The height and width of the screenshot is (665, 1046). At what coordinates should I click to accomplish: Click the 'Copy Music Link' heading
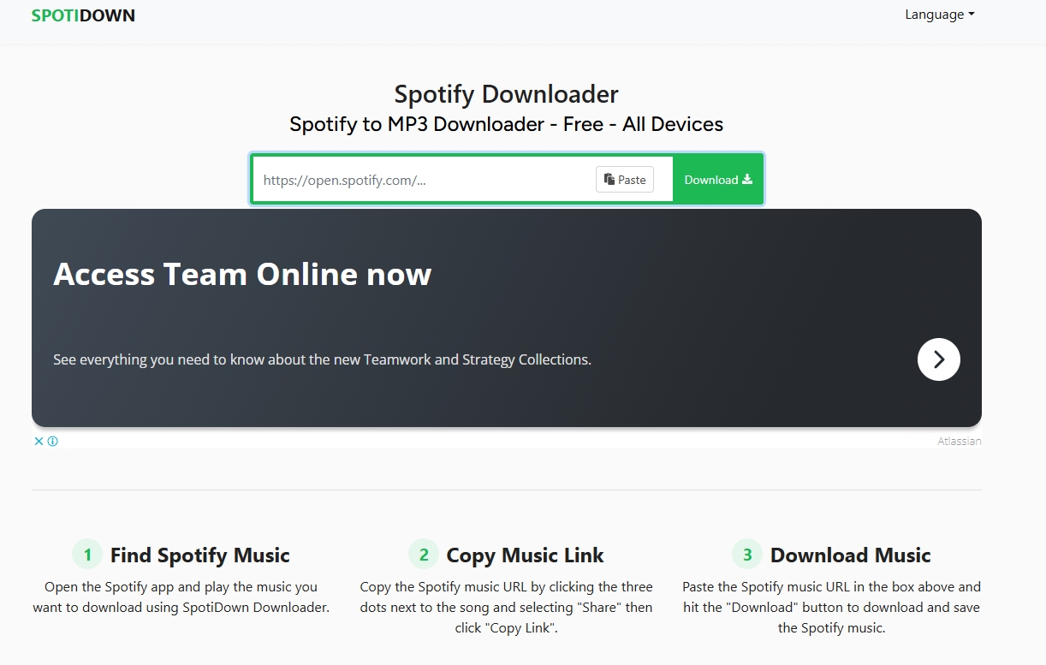click(x=525, y=555)
